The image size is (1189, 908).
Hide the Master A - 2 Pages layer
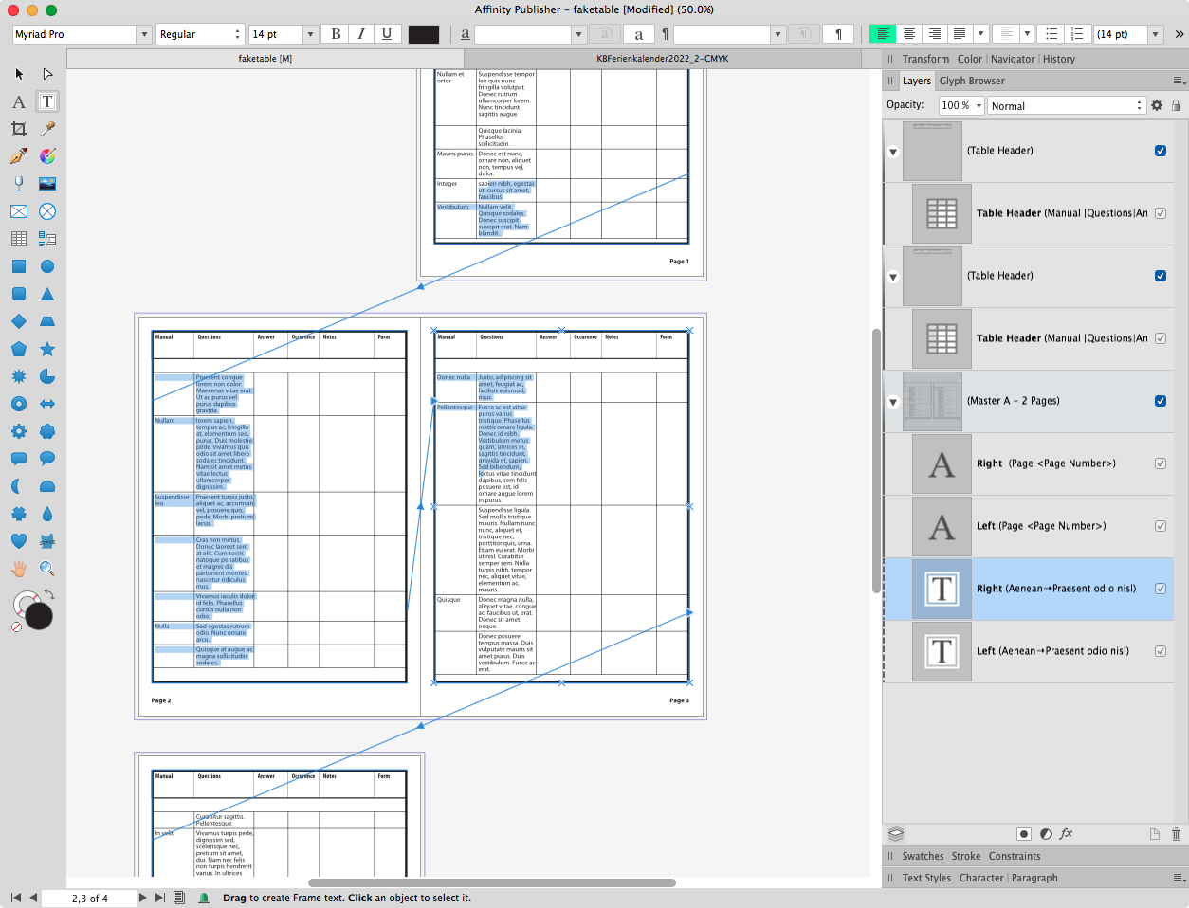(1160, 401)
